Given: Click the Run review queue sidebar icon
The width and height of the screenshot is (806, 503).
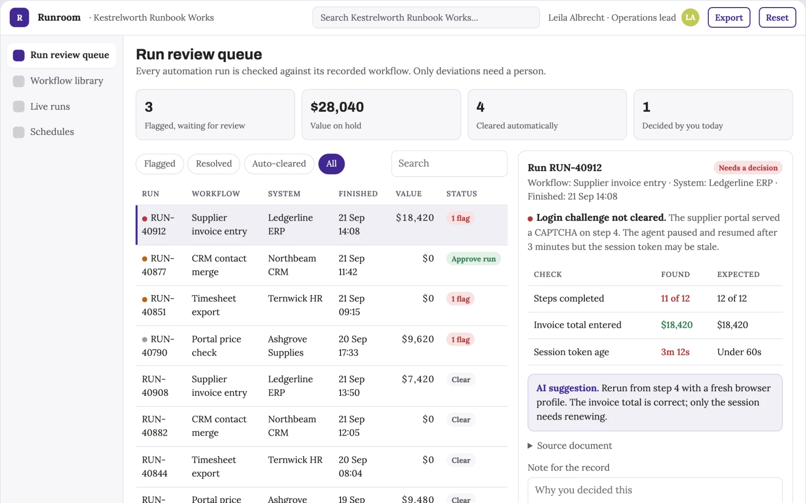Looking at the screenshot, I should 19,55.
